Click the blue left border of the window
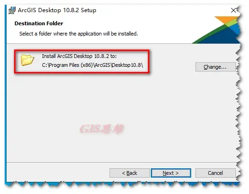 pyautogui.click(x=6, y=95)
